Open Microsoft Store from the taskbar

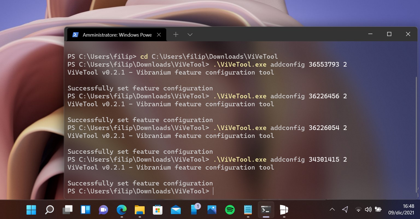157,210
